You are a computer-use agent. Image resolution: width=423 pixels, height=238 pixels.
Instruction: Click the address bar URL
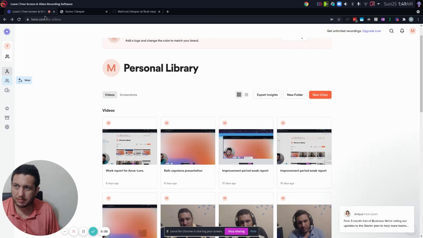[46, 20]
